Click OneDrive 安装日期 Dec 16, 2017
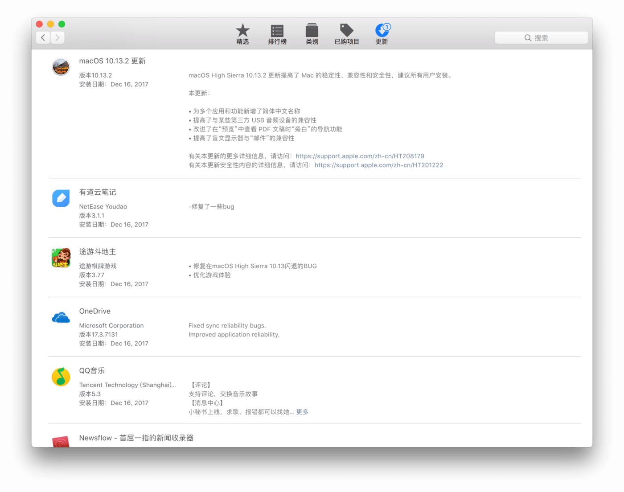This screenshot has height=492, width=624. click(x=114, y=344)
